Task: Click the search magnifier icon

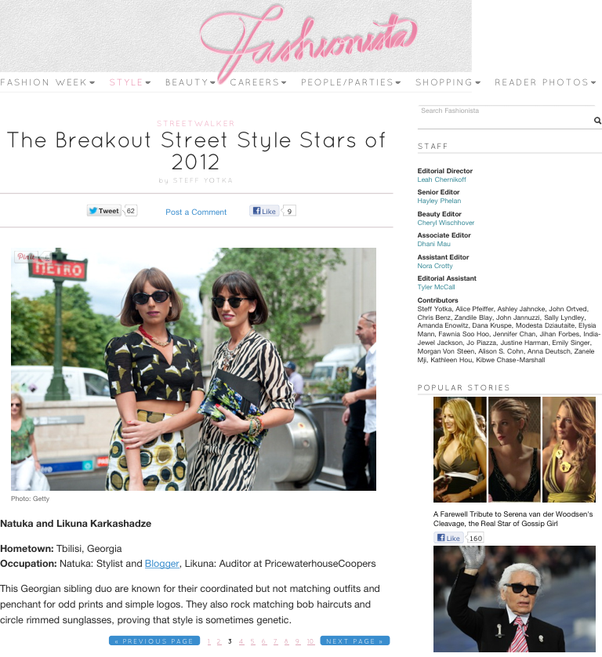Action: click(597, 121)
